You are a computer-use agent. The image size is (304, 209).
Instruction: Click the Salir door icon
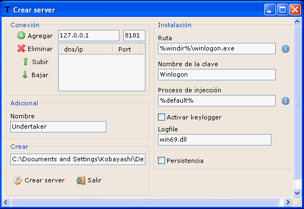81,180
